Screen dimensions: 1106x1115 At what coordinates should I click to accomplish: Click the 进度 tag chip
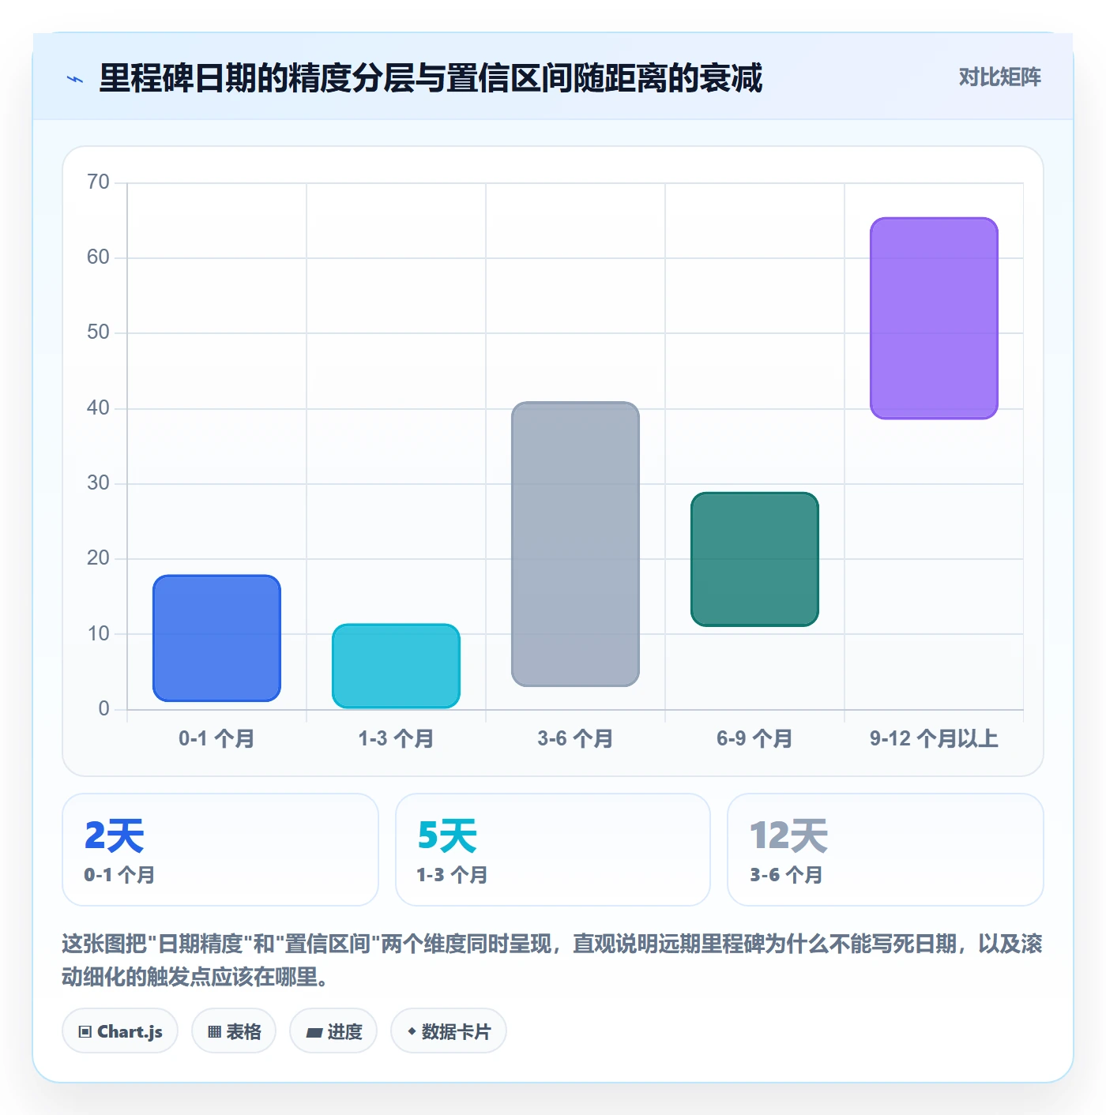point(333,1031)
